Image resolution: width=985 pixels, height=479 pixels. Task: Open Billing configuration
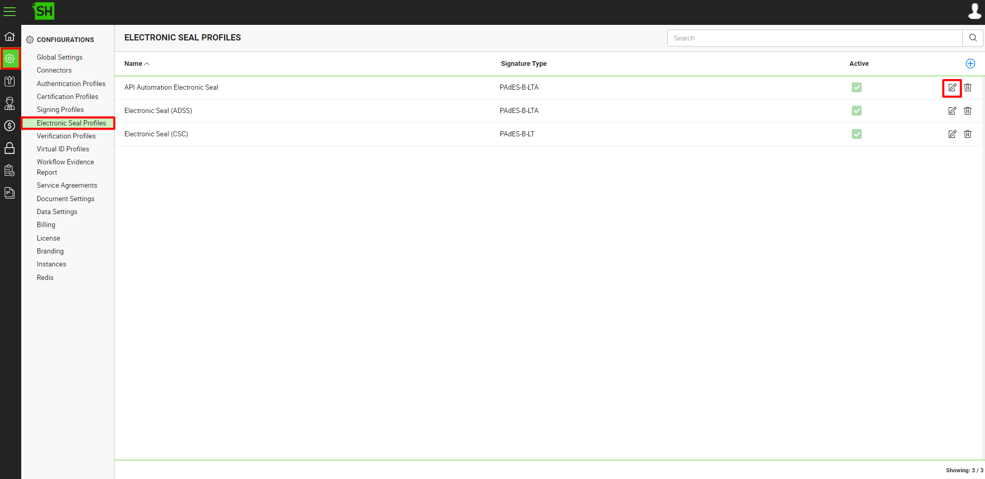coord(46,224)
